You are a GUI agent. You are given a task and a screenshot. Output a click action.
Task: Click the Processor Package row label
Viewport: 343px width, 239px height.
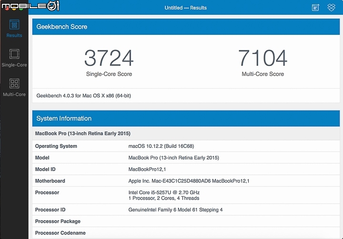(x=58, y=221)
